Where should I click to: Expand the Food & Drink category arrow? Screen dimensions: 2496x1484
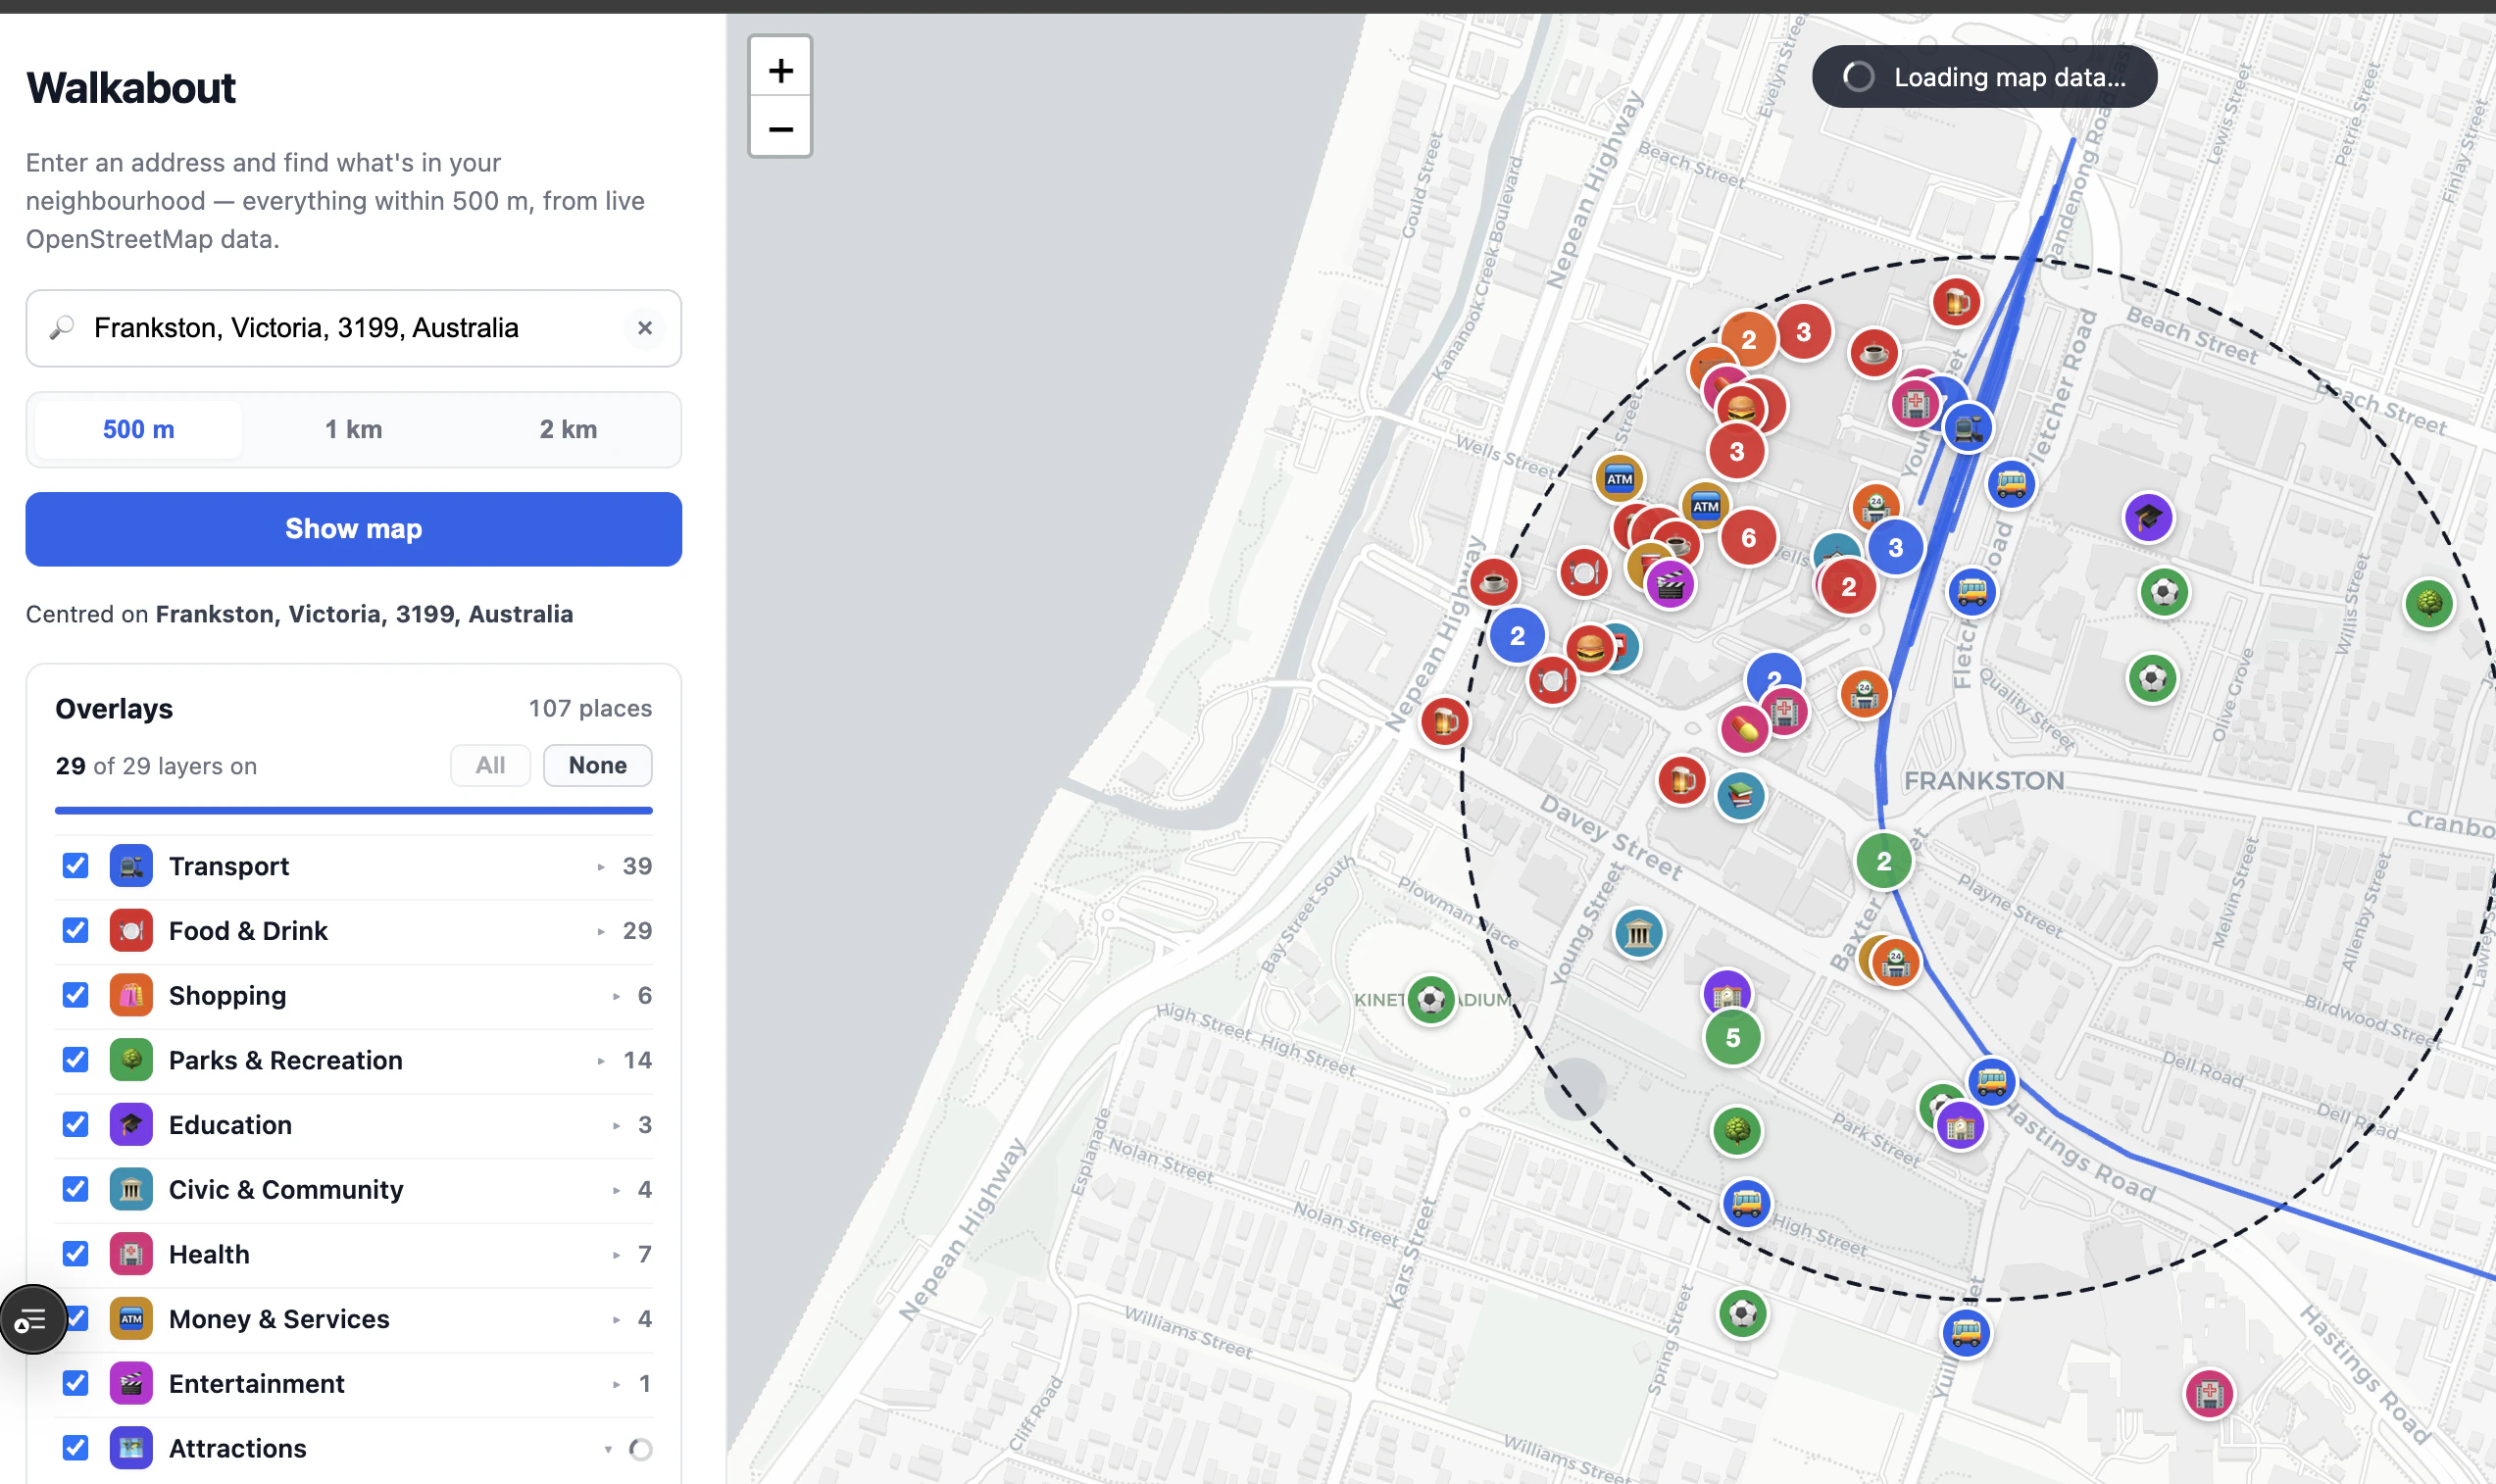[x=601, y=931]
